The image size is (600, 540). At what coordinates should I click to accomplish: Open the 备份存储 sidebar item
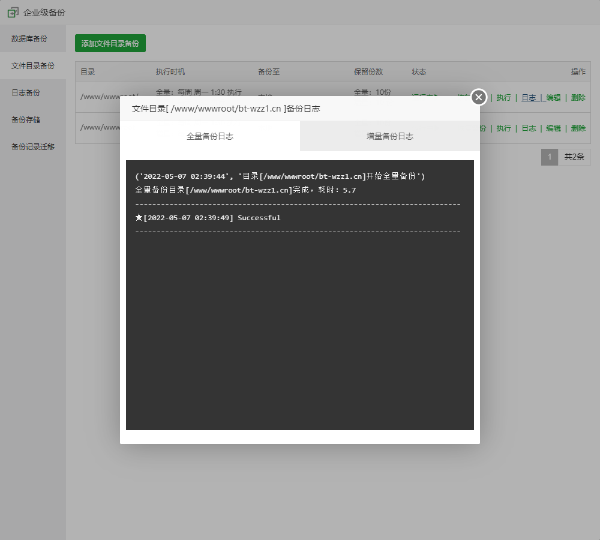26,120
